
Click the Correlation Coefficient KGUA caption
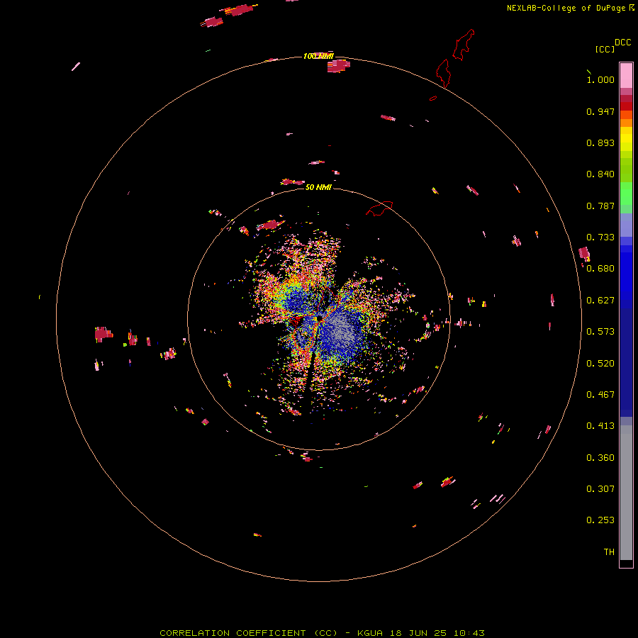322,633
